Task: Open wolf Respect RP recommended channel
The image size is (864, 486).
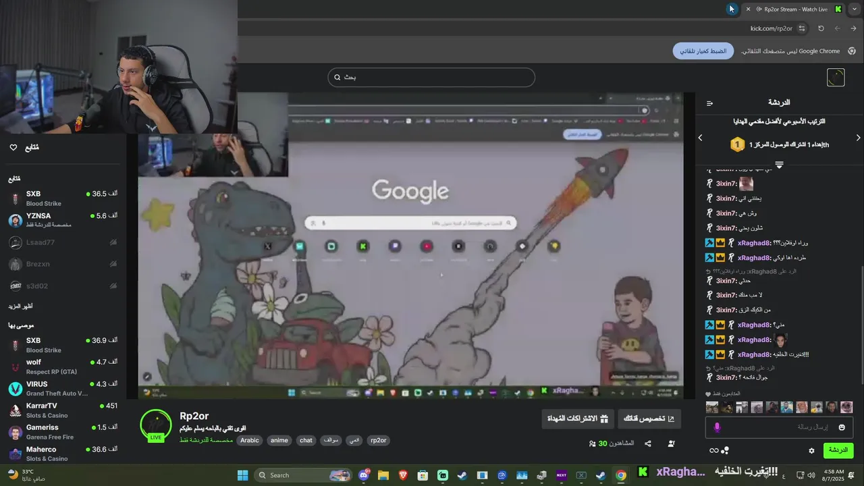Action: (63, 367)
